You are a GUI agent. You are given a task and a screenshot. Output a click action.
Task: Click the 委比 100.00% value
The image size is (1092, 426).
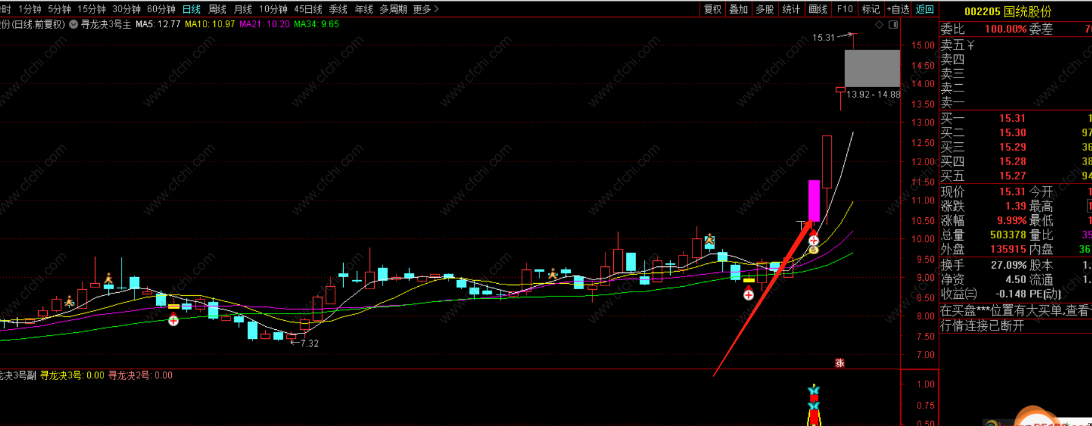1005,29
